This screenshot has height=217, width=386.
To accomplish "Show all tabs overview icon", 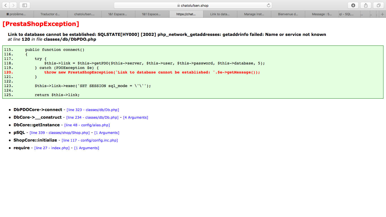I will click(x=378, y=5).
